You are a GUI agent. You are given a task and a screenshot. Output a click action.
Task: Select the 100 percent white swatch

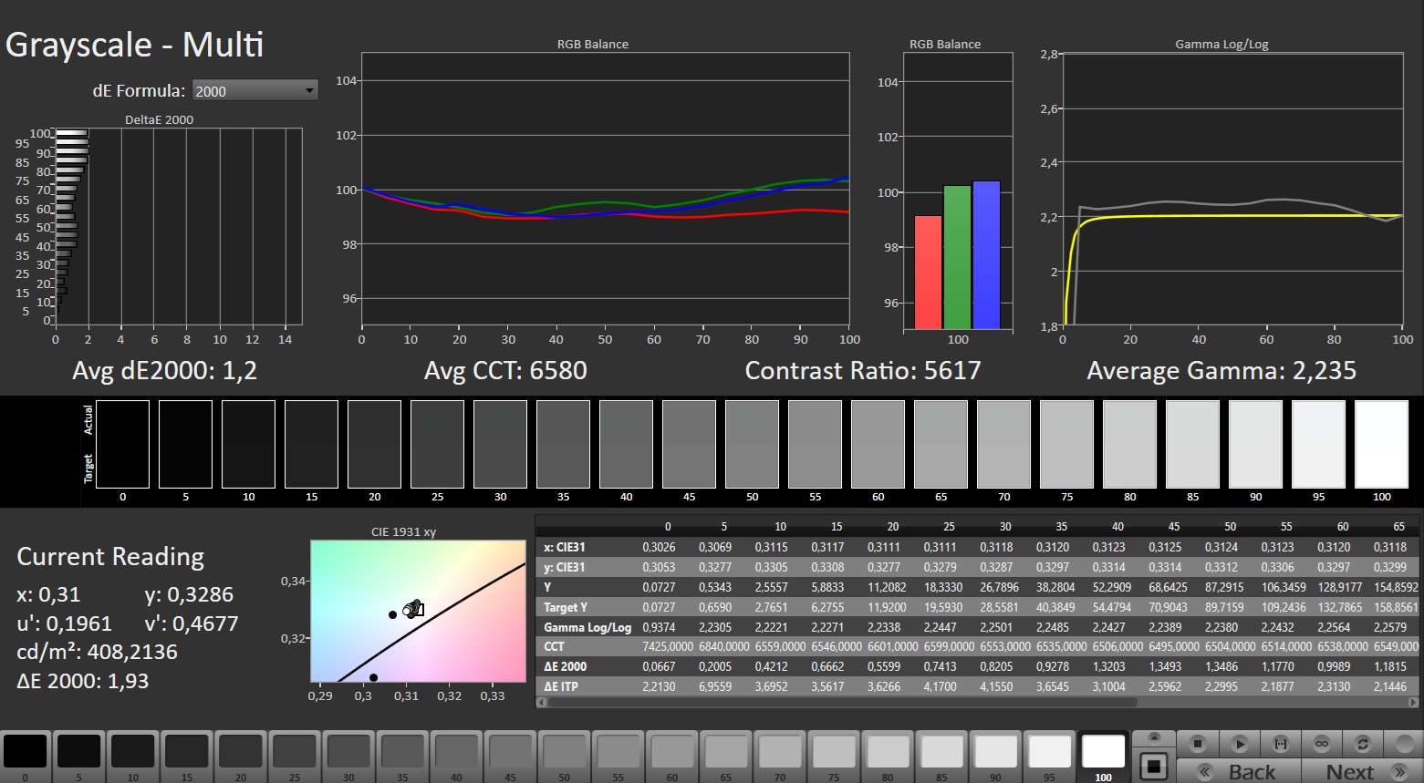point(1103,753)
